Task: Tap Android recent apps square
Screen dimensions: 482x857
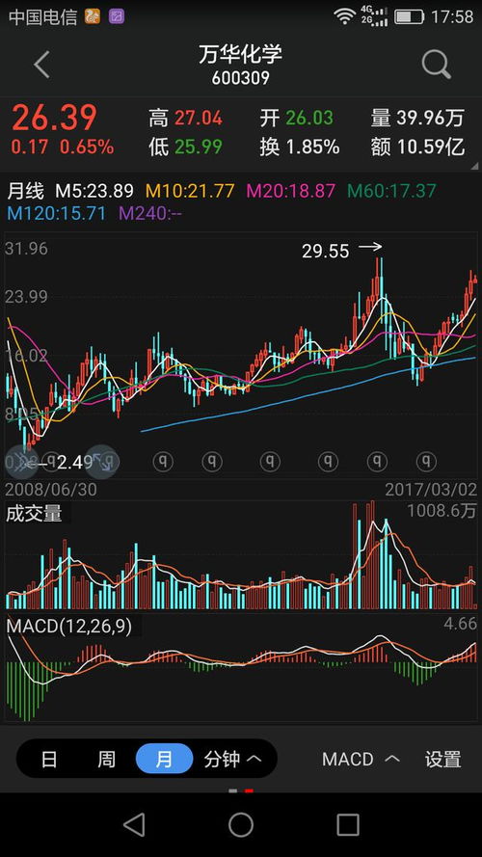Action: (348, 824)
